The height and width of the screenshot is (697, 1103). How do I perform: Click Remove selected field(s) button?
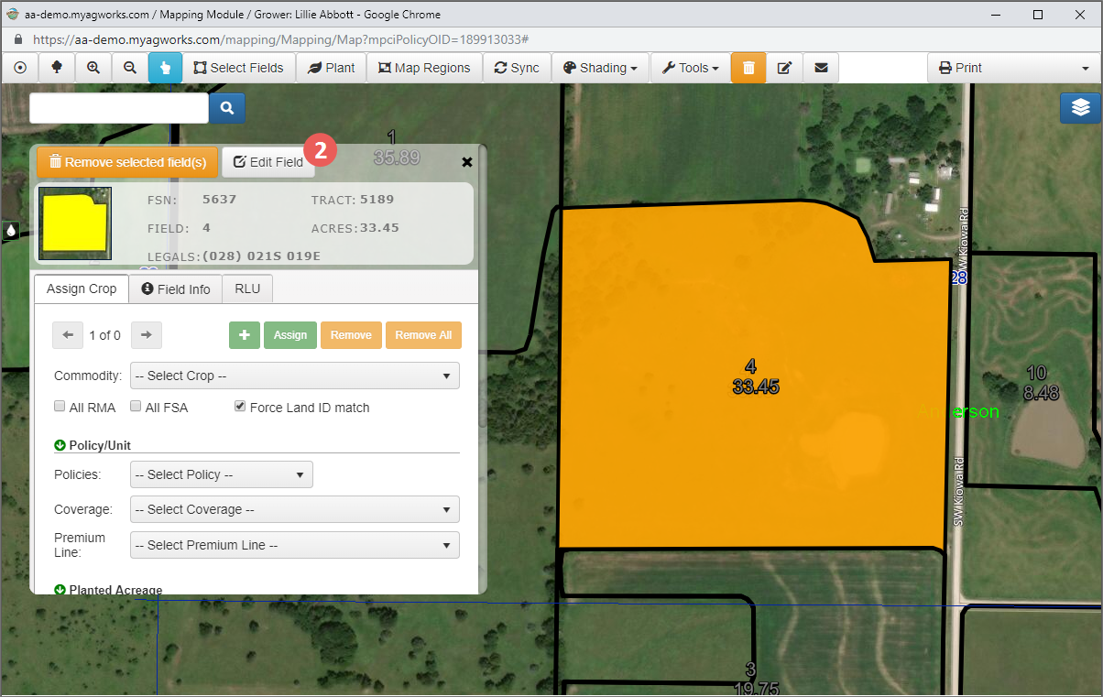click(x=127, y=162)
